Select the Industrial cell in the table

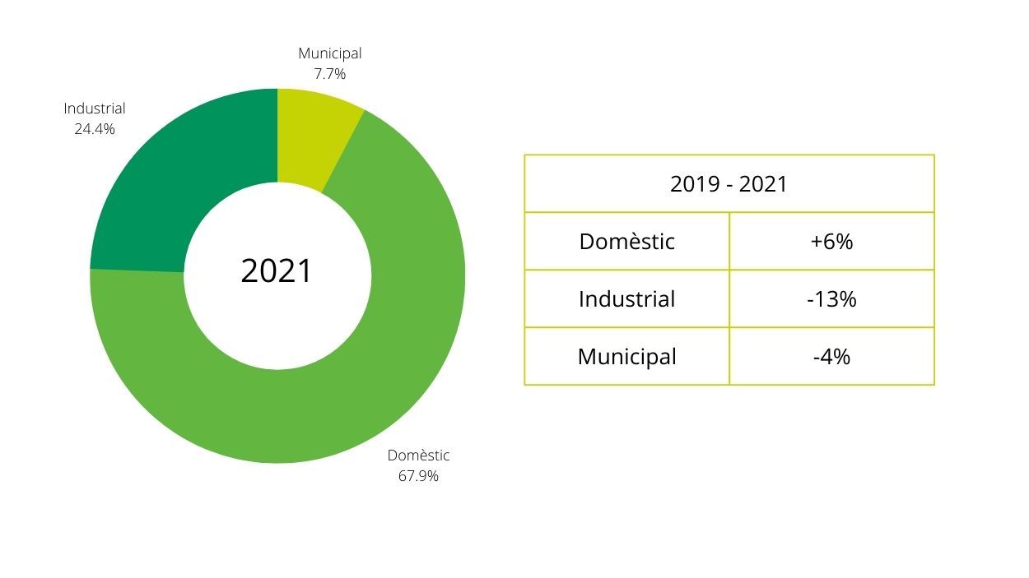coord(626,299)
